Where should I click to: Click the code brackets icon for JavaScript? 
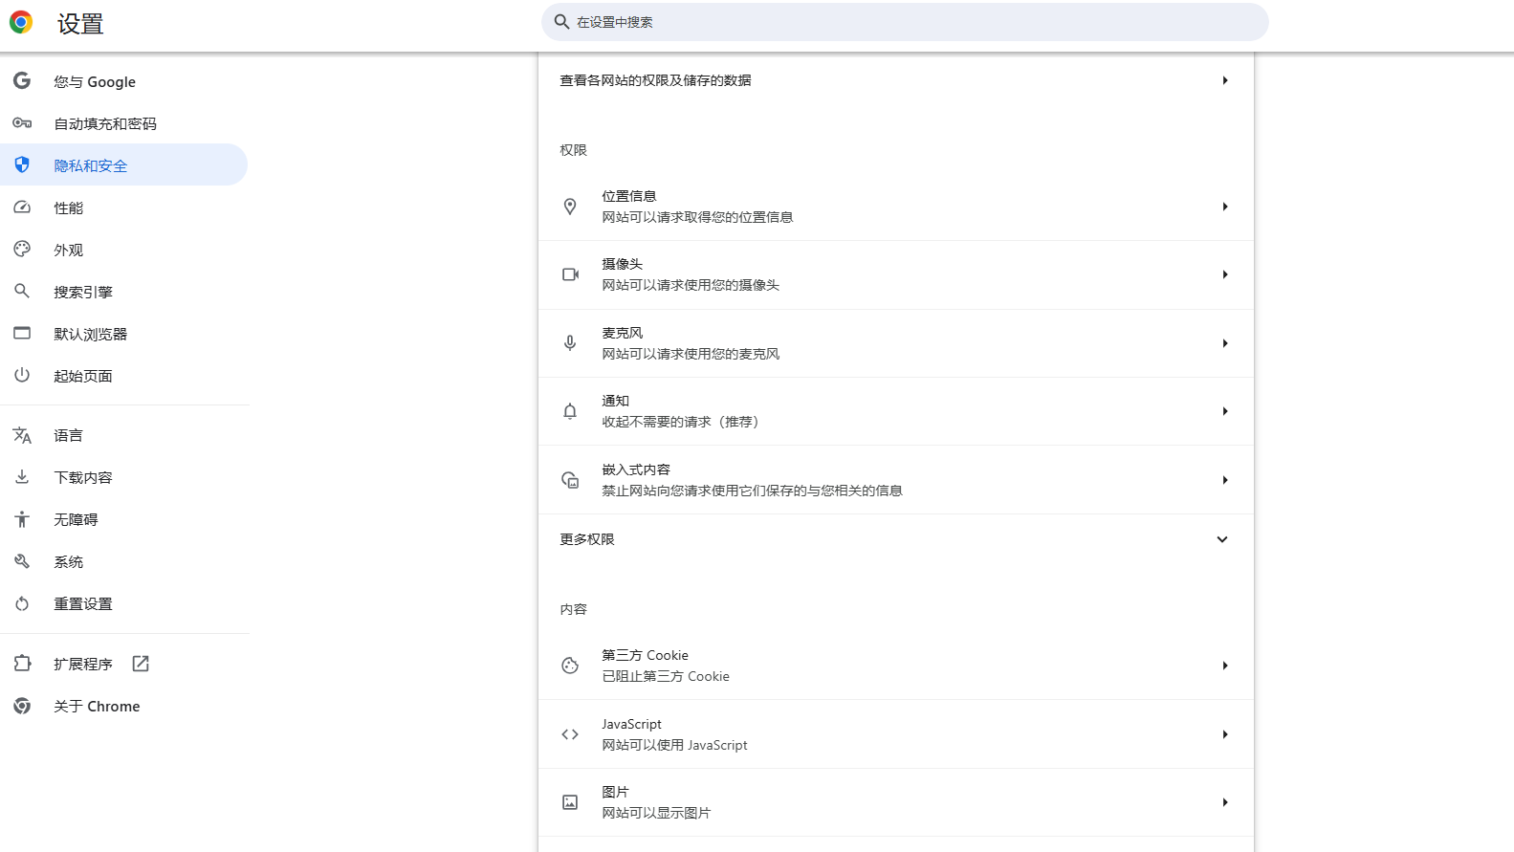tap(570, 734)
